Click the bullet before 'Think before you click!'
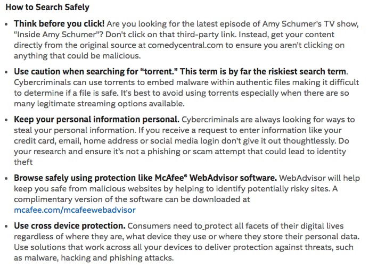369x268 pixels. click(x=6, y=24)
